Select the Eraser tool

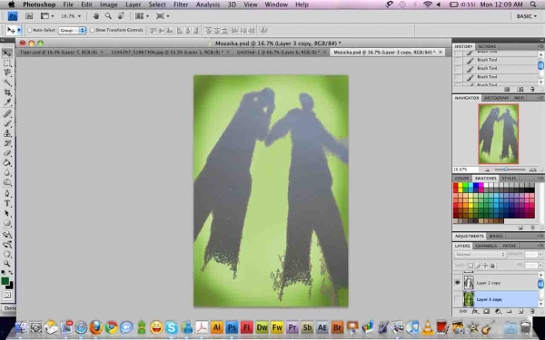(x=7, y=153)
